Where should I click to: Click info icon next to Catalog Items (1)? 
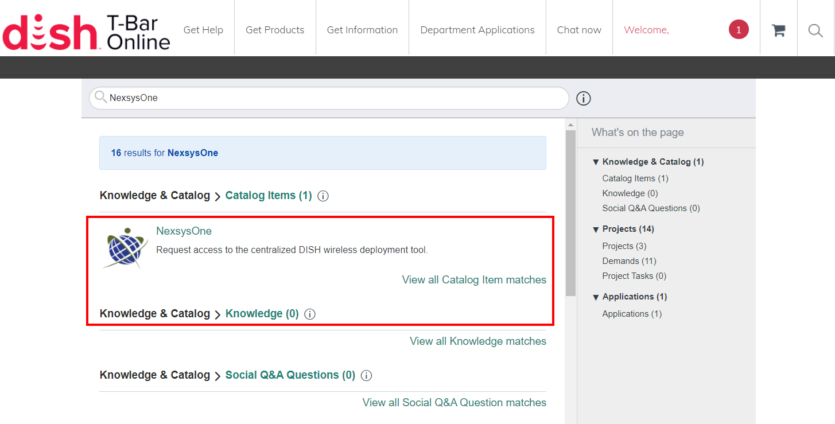323,196
